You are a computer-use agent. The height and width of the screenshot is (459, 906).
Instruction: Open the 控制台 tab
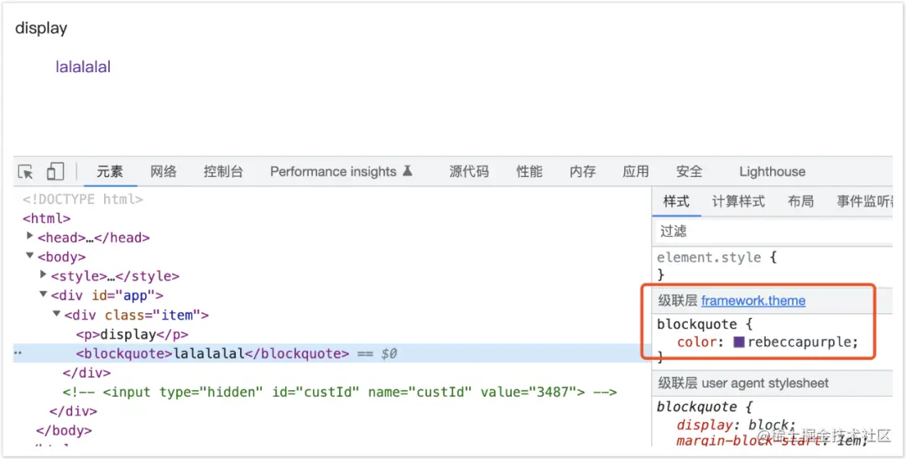click(x=223, y=172)
